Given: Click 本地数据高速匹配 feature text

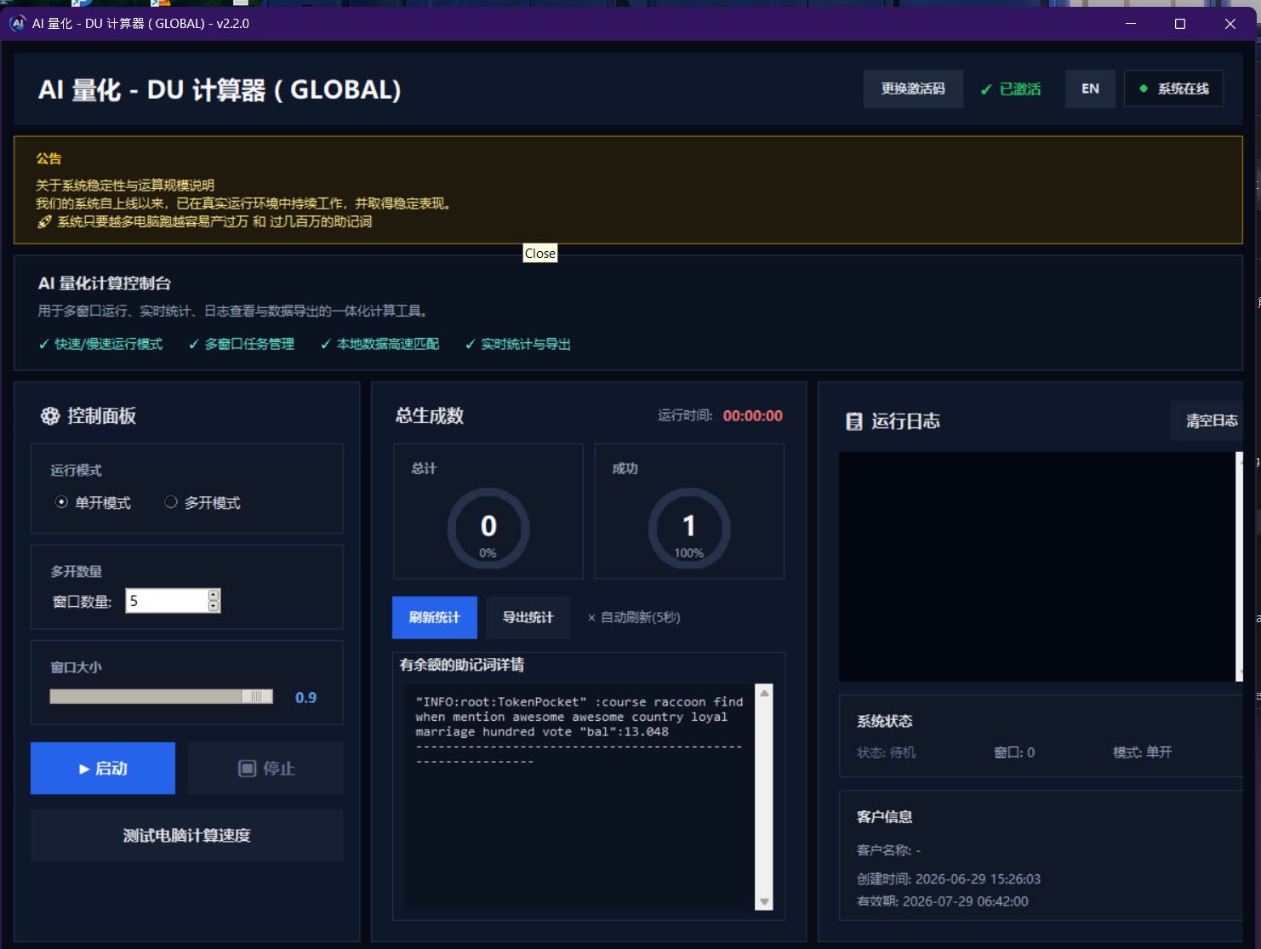Looking at the screenshot, I should point(380,344).
